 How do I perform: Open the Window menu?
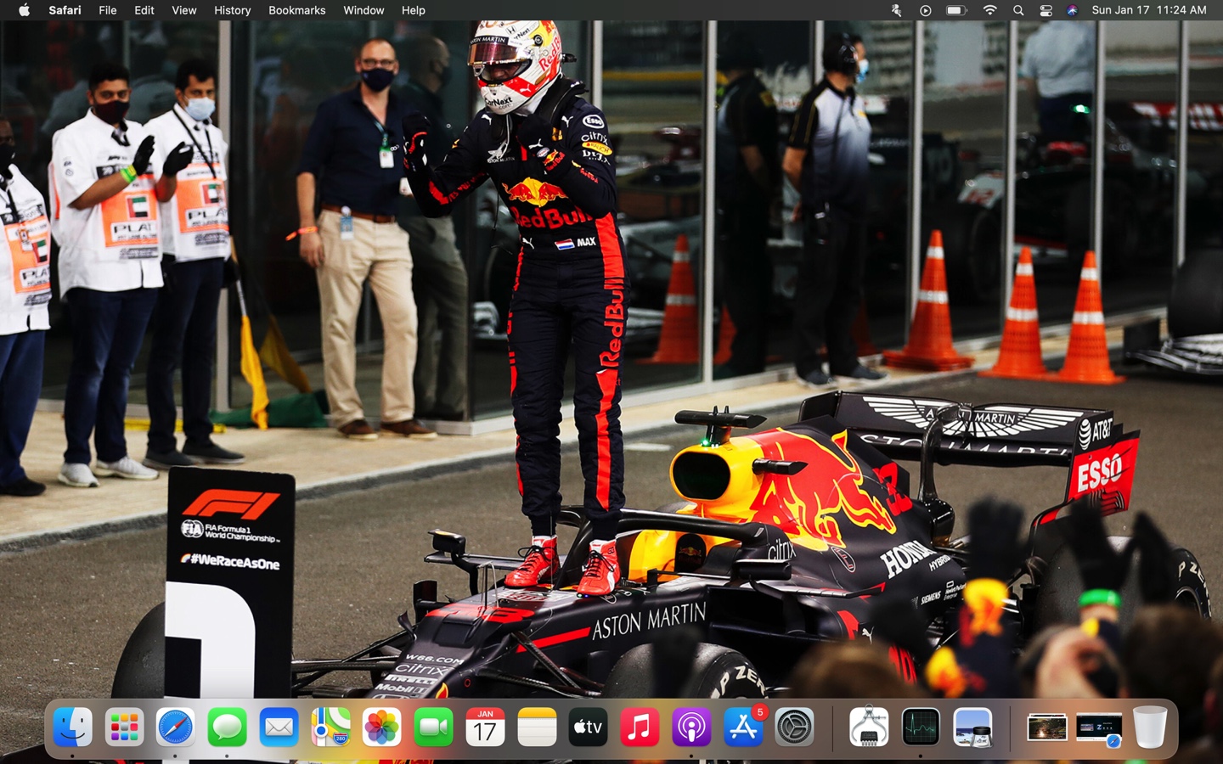364,10
